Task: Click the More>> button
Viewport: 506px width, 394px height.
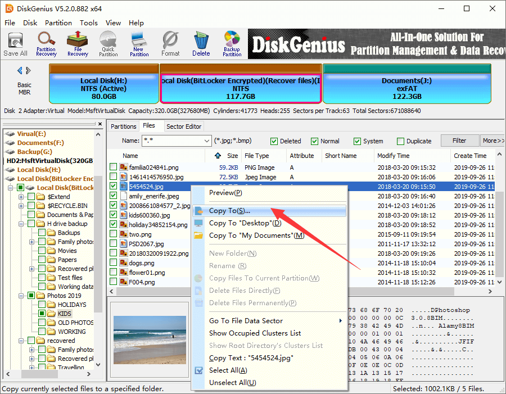Action: (x=493, y=141)
